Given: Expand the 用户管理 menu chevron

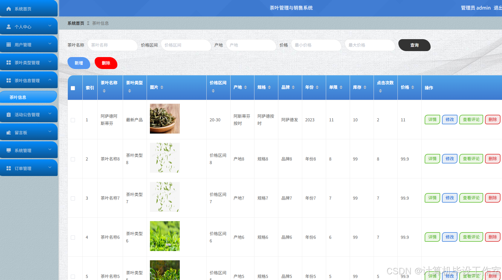Looking at the screenshot, I should tap(50, 44).
